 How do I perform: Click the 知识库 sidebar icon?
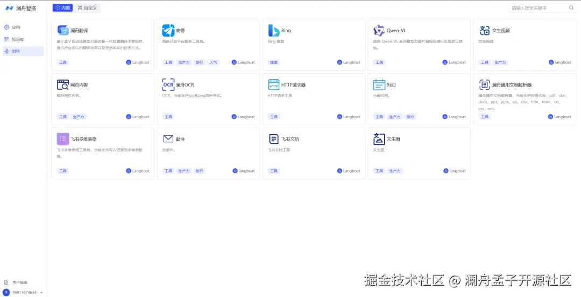[x=6, y=39]
